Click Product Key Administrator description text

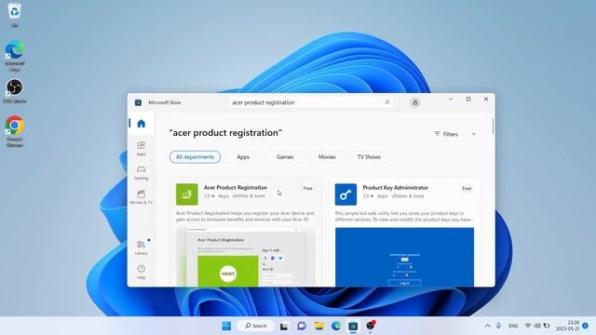[404, 217]
